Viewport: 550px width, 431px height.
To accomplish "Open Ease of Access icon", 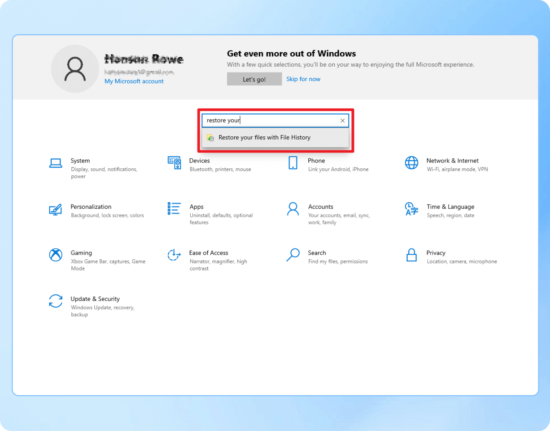I will click(x=174, y=255).
